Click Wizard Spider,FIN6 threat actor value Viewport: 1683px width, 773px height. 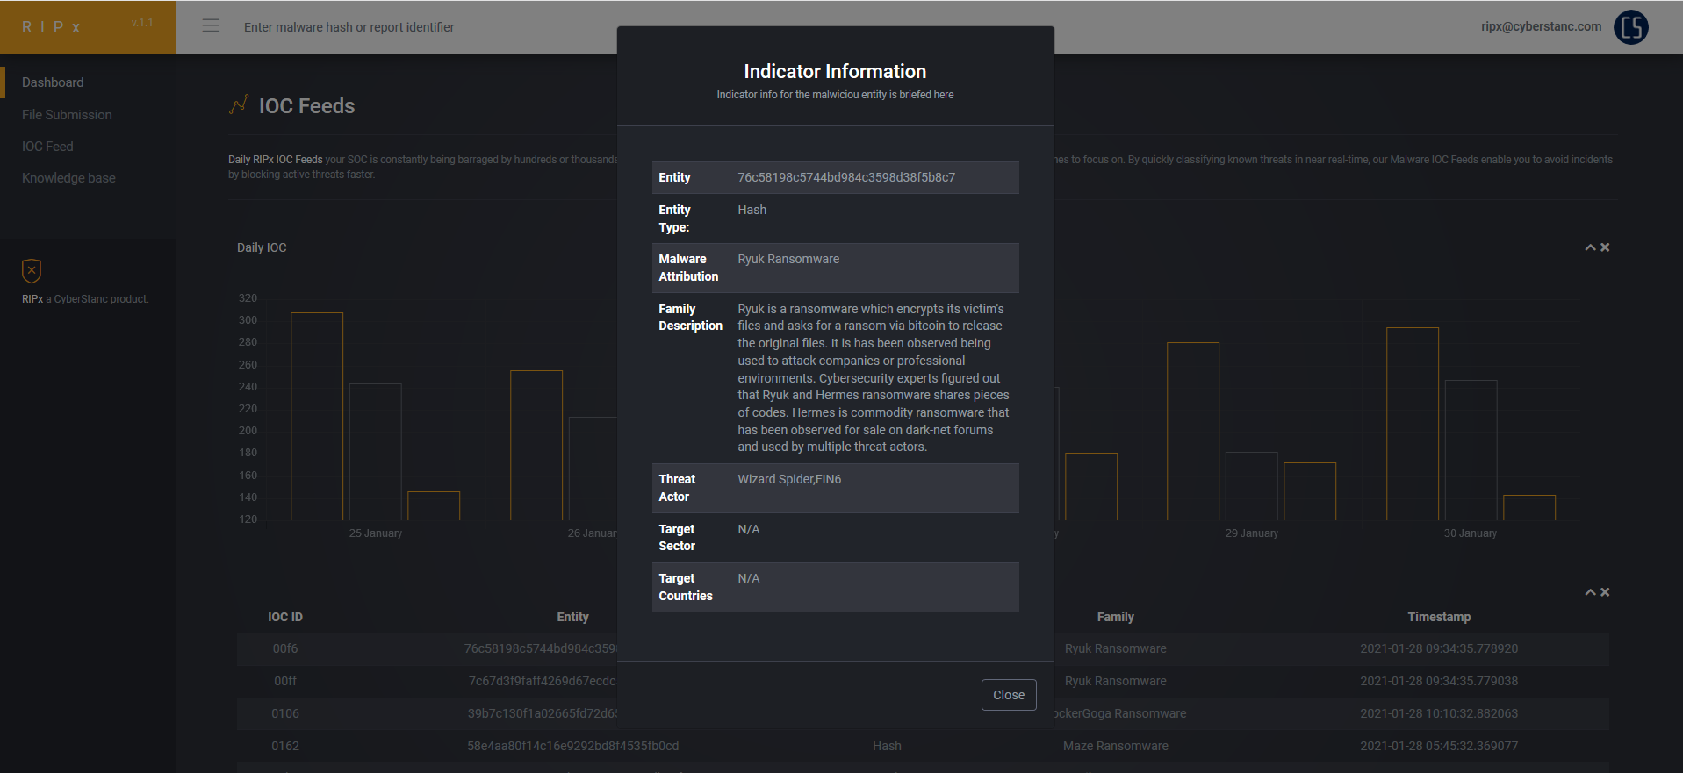(789, 479)
